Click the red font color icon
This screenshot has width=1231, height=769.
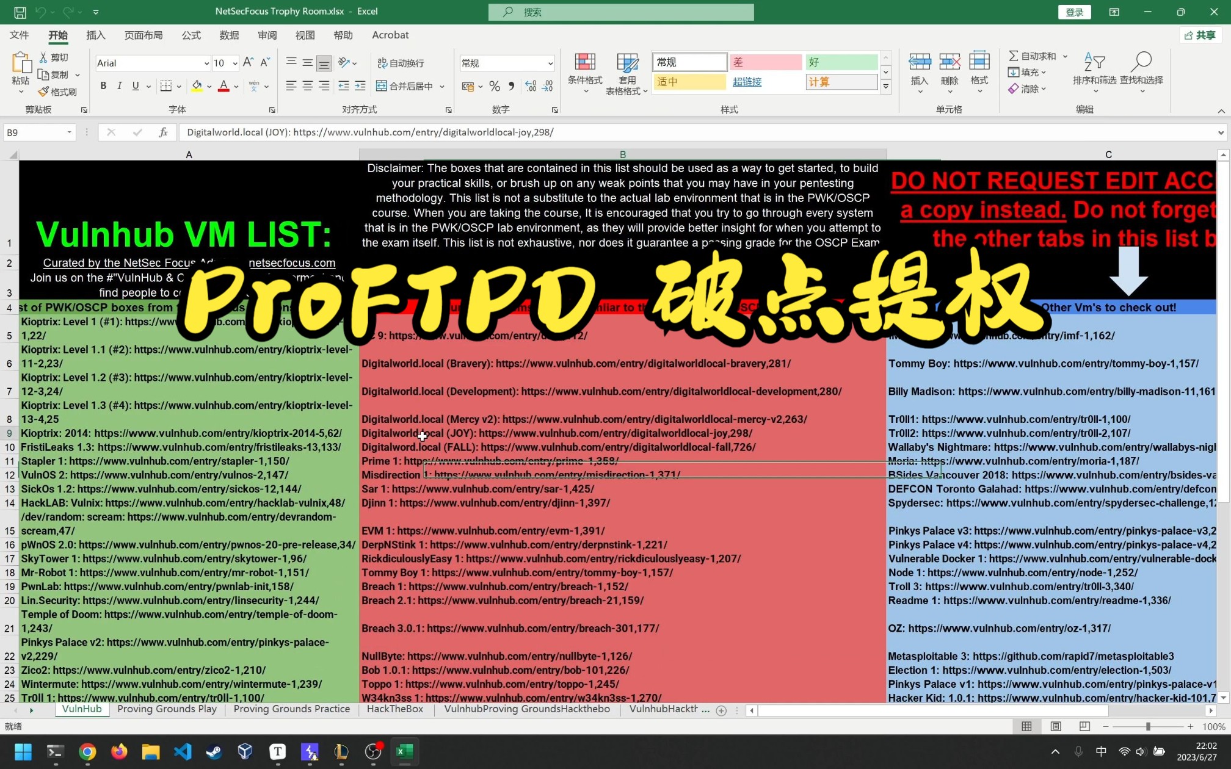point(223,86)
